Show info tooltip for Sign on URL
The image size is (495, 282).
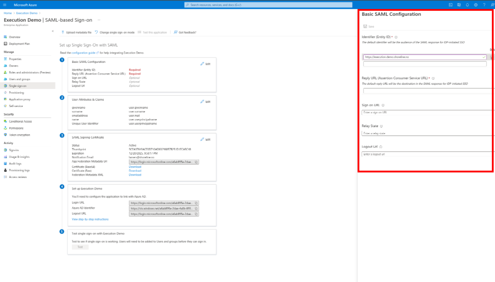[383, 106]
